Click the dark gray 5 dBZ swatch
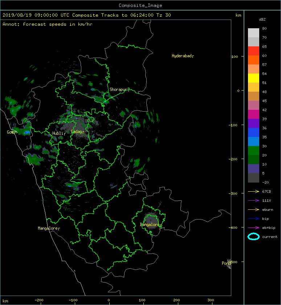The image size is (281, 305). pyautogui.click(x=253, y=177)
